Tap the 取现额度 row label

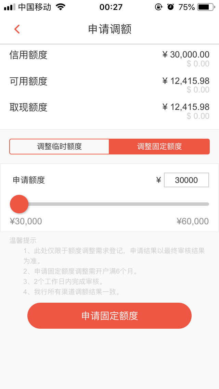click(x=28, y=108)
